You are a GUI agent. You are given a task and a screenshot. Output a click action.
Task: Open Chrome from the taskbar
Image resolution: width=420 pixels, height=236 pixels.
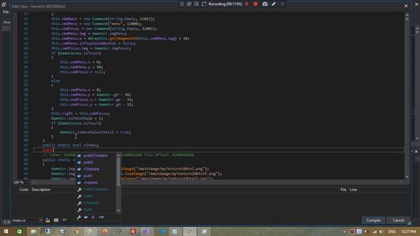[x=76, y=231]
